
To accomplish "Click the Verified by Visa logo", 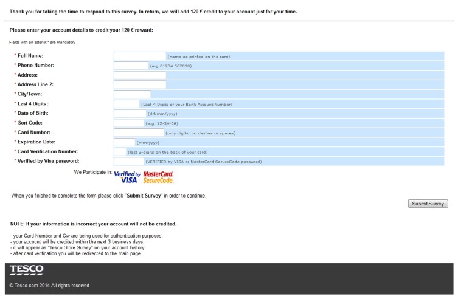I will 127,177.
